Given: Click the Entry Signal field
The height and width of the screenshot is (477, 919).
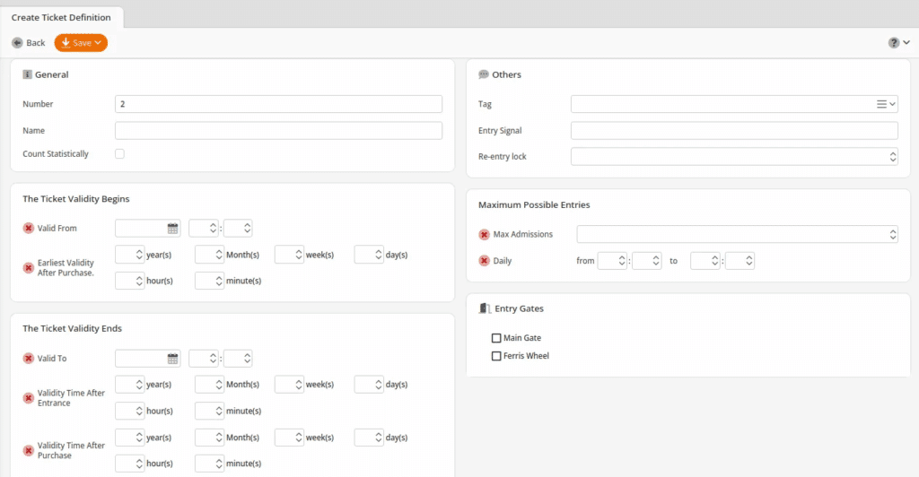Looking at the screenshot, I should coord(734,131).
